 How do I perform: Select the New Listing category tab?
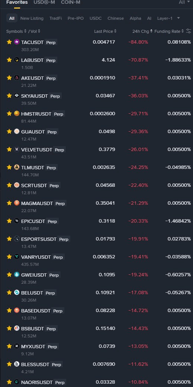32,18
